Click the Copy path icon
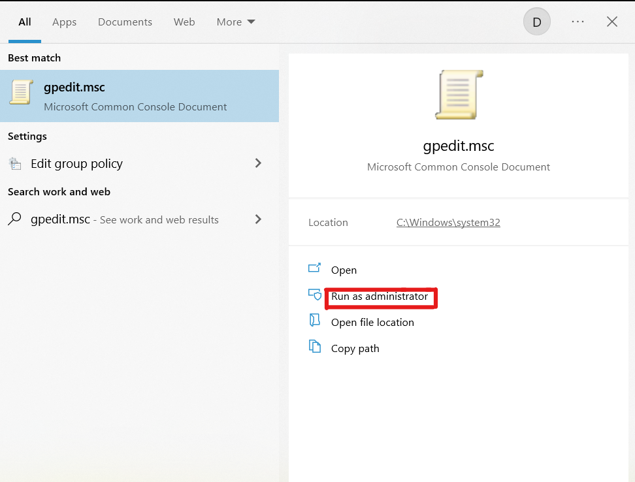635x482 pixels. [315, 346]
